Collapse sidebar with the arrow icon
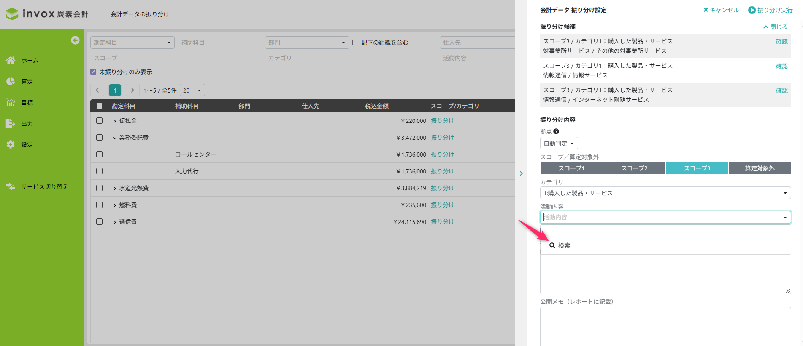 (x=75, y=40)
